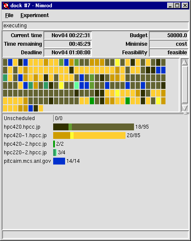Viewport: 191px width, 241px height.
Task: Click the pane splitter handle below scrollbar
Action: 185,113
